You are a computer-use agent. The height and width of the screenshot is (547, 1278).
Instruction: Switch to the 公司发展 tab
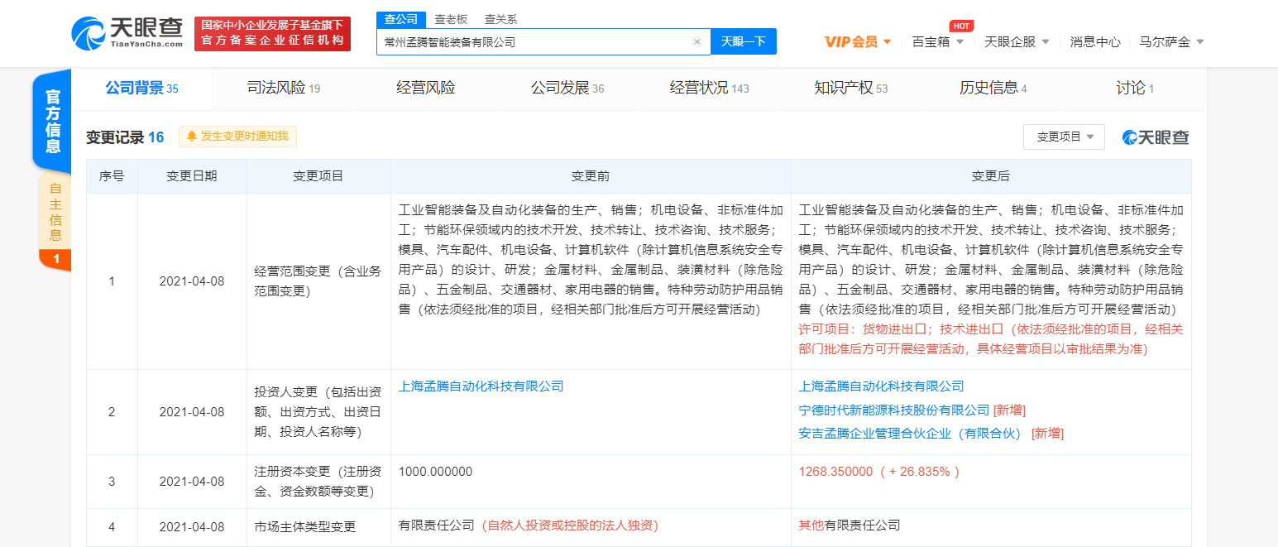point(567,89)
